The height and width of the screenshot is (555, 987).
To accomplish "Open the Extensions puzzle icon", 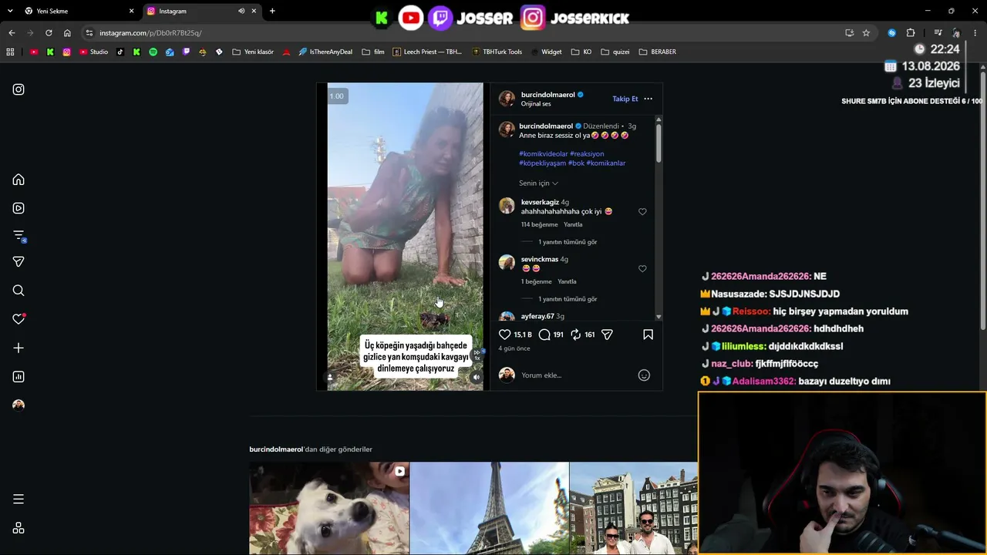I will point(911,33).
